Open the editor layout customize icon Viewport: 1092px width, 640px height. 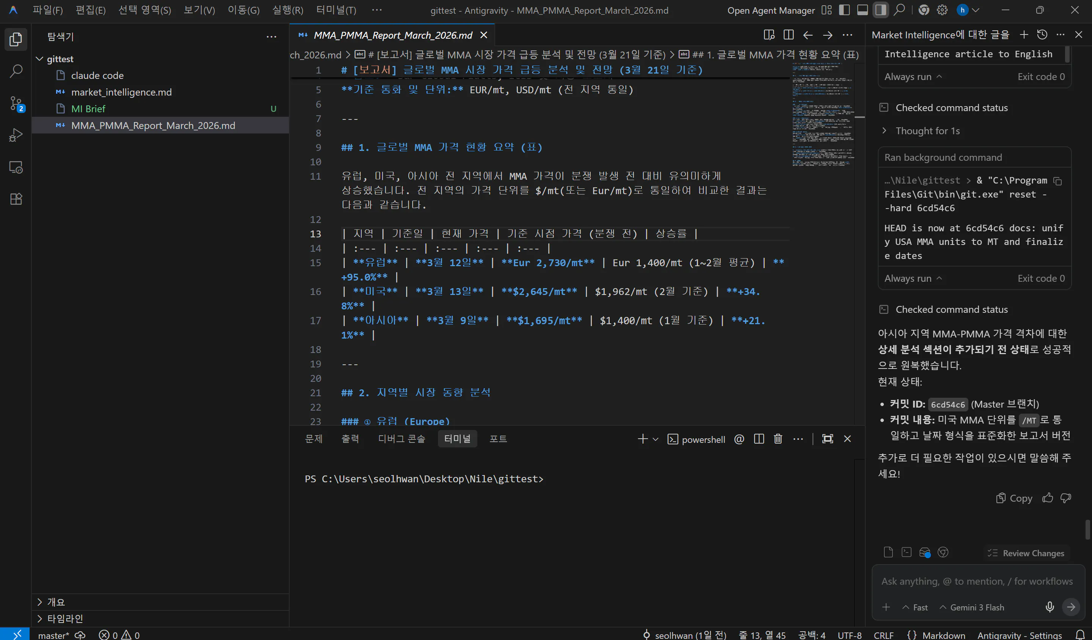(826, 10)
